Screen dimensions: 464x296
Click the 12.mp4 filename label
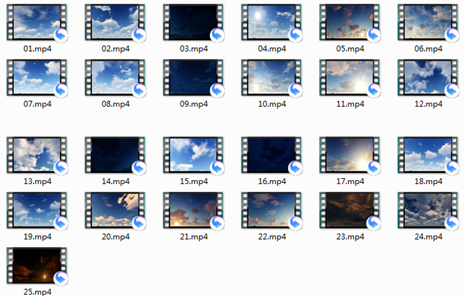[x=428, y=104]
